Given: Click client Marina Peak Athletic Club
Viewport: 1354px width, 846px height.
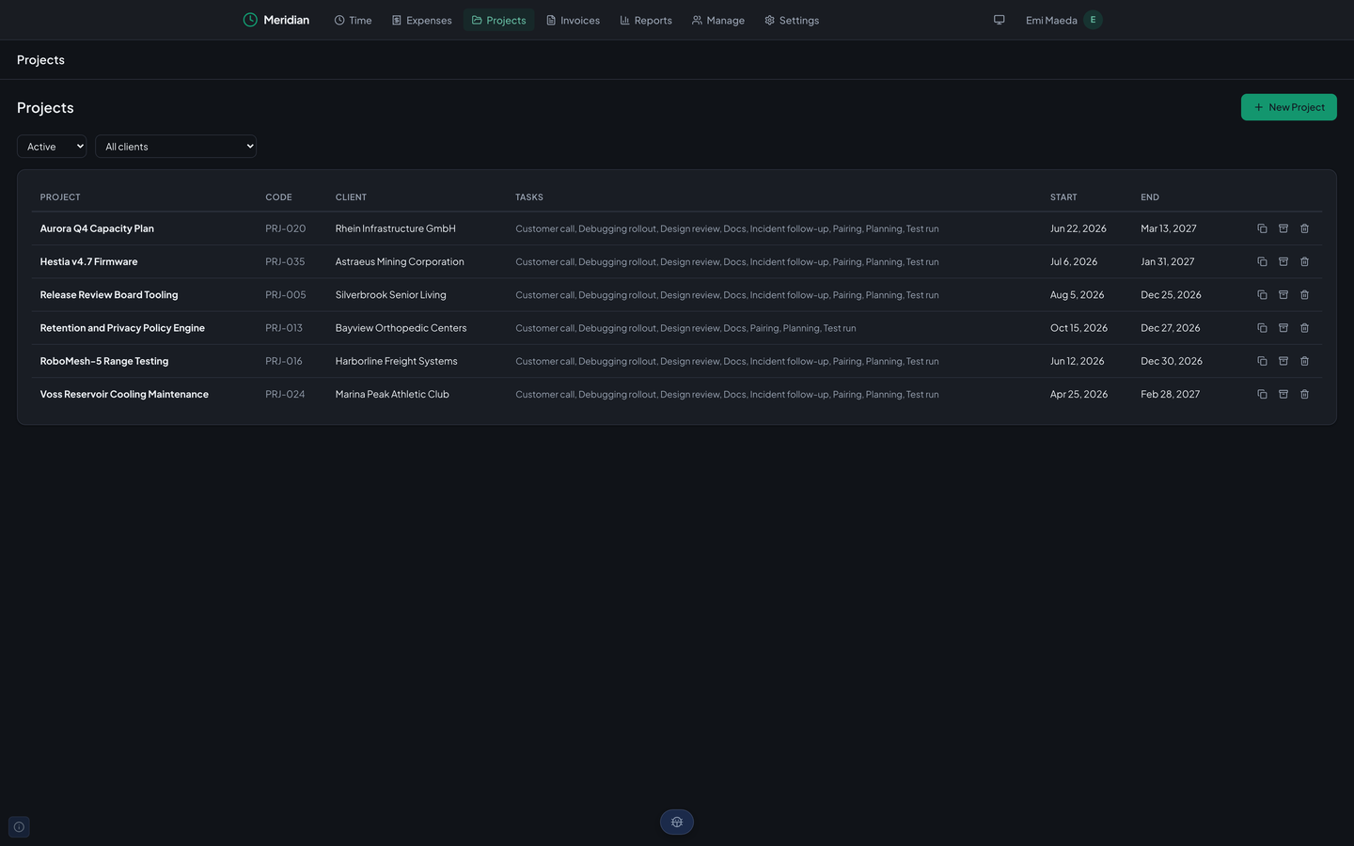Looking at the screenshot, I should tap(392, 394).
